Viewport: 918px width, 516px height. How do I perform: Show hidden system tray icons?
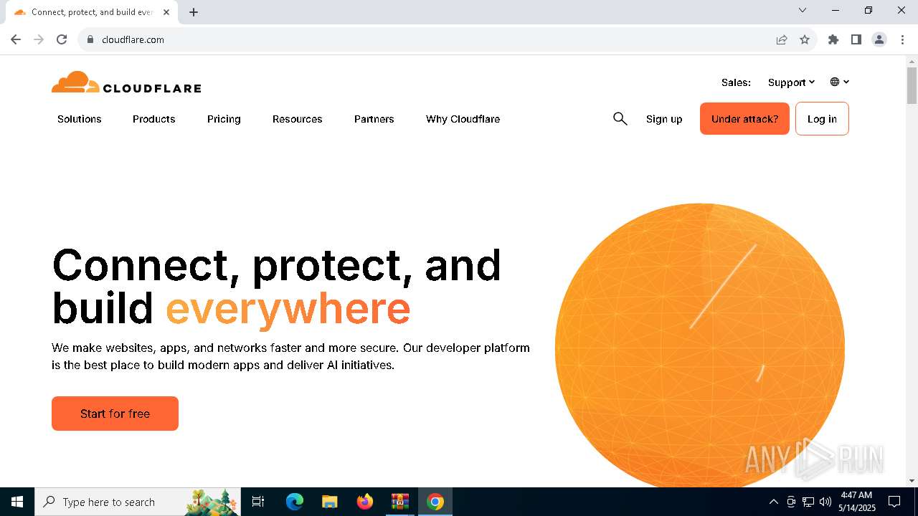tap(773, 502)
